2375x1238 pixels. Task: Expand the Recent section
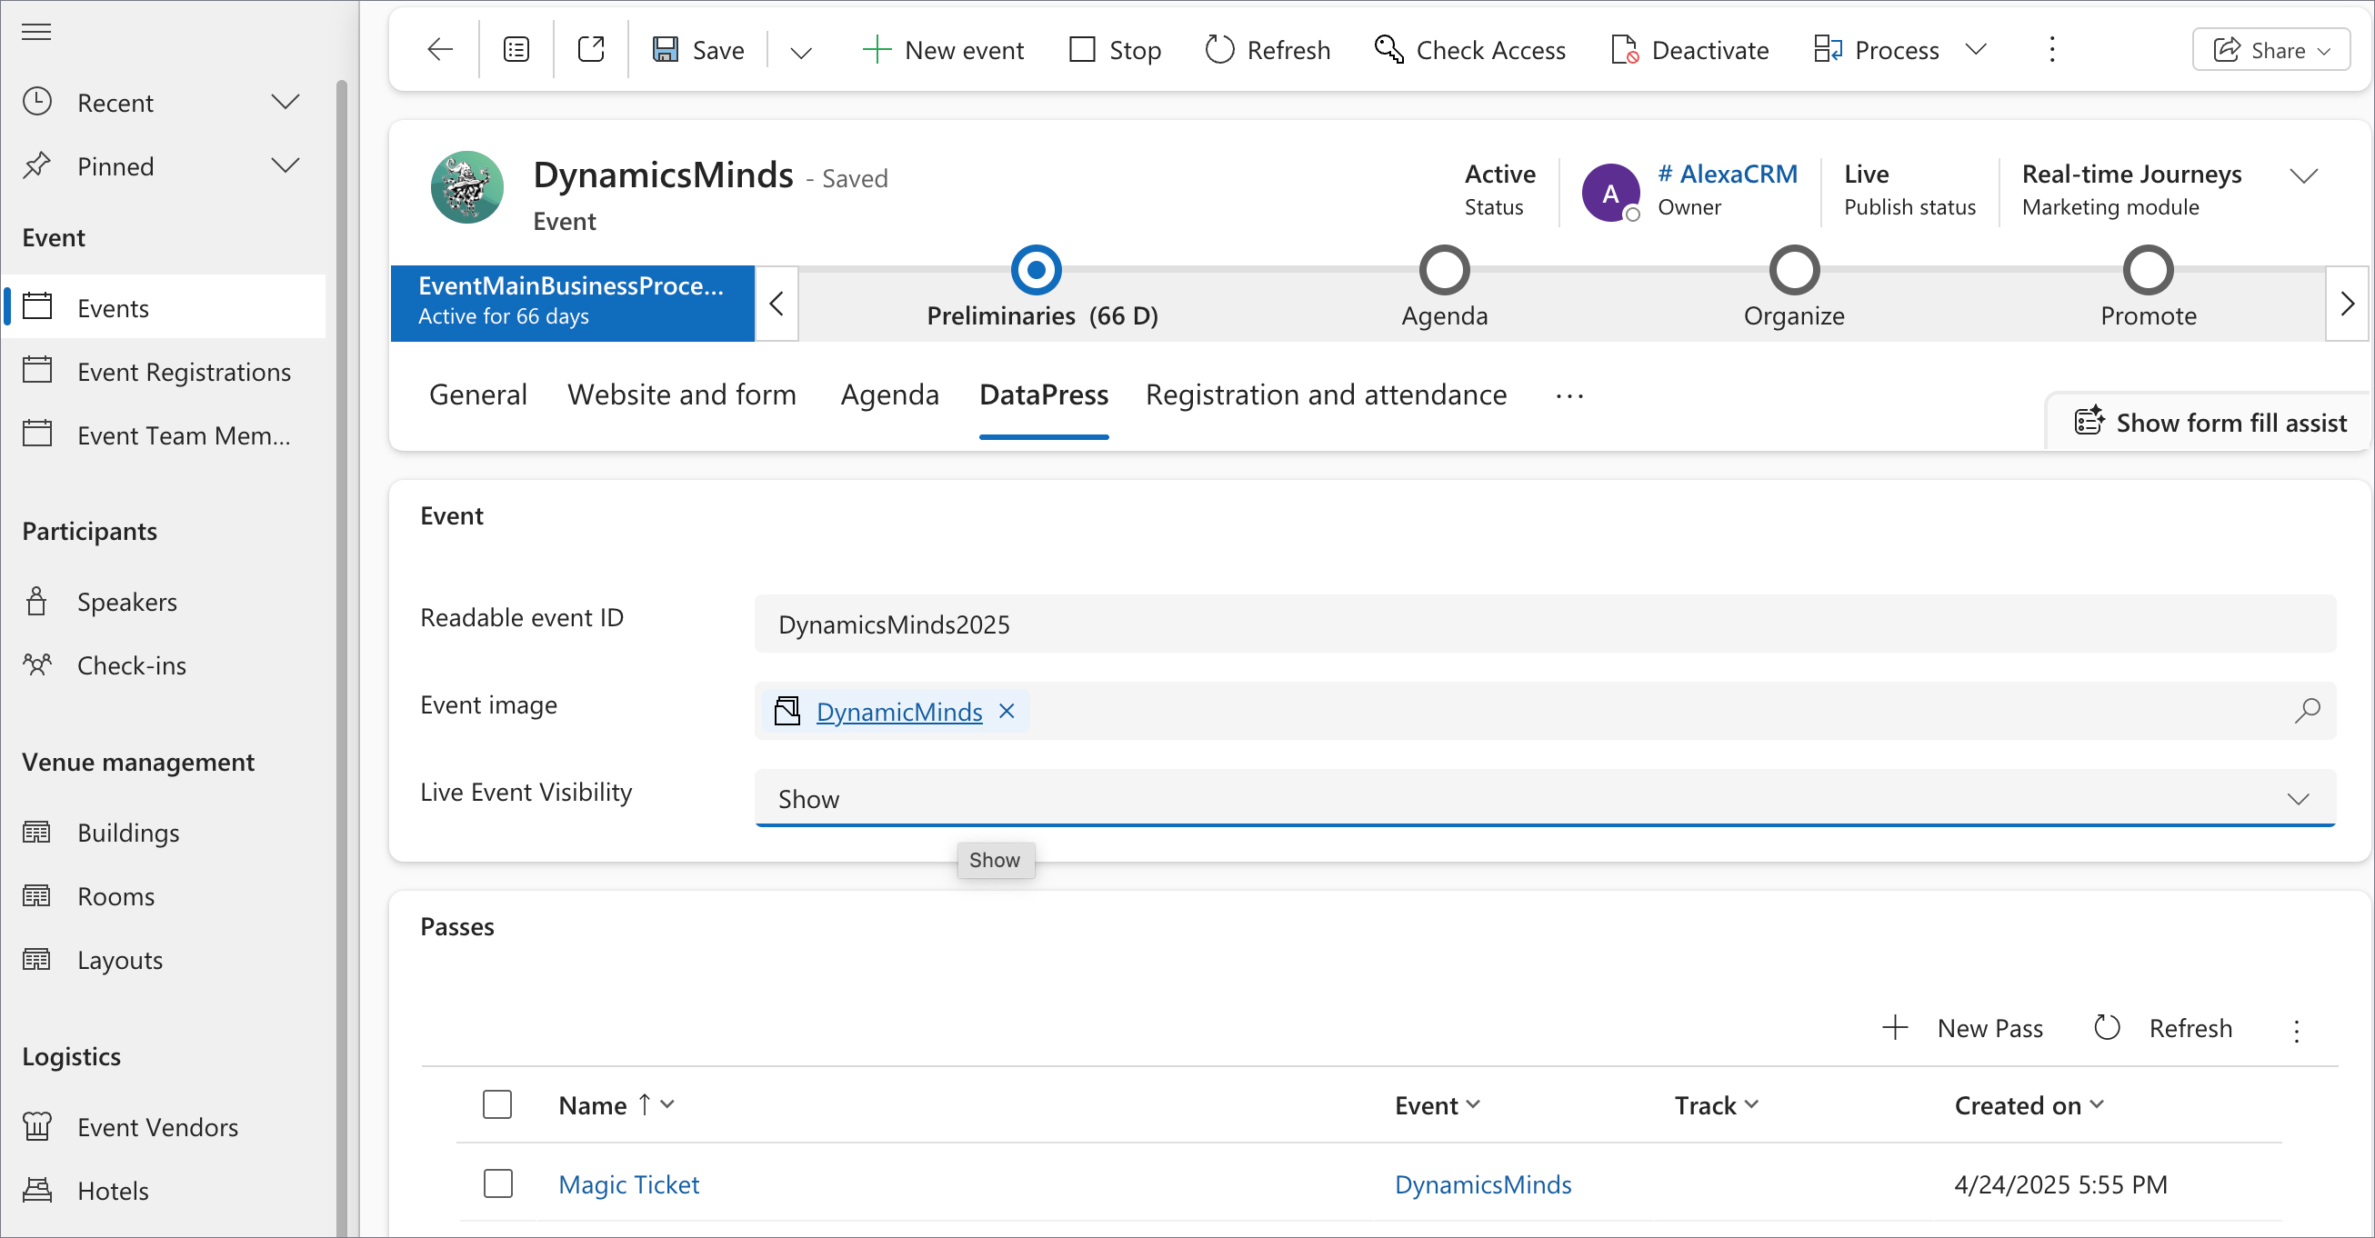click(x=285, y=102)
